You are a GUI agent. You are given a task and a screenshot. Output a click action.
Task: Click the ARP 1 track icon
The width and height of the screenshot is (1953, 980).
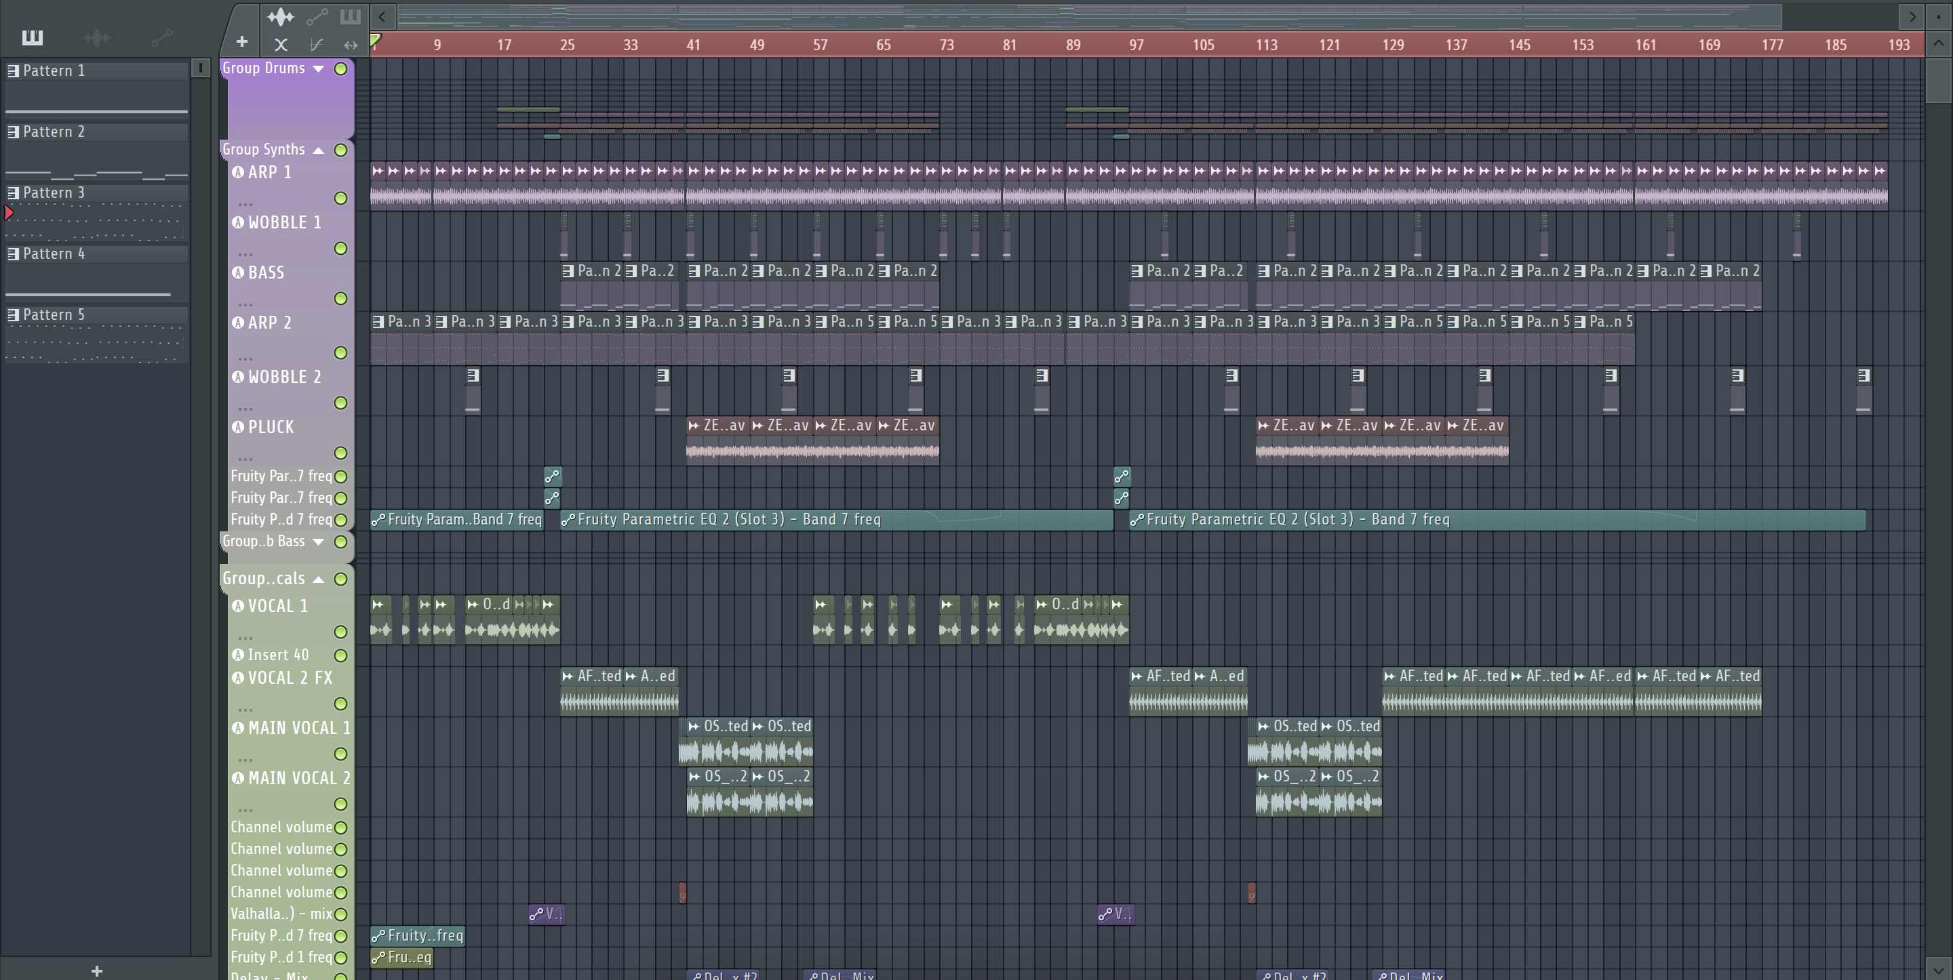tap(238, 172)
